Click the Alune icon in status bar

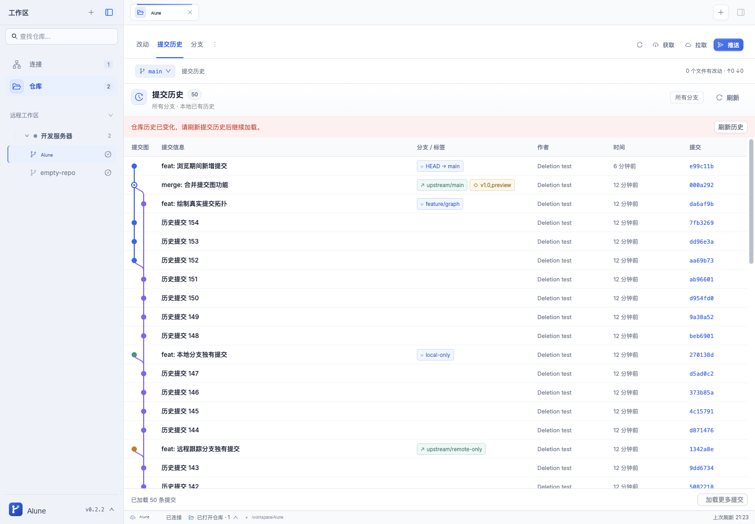tap(133, 517)
